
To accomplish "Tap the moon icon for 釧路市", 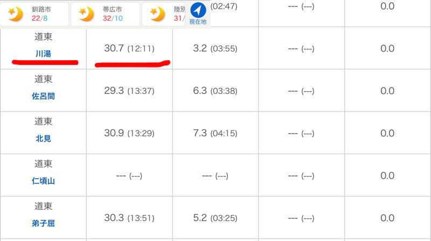I will [x=15, y=14].
